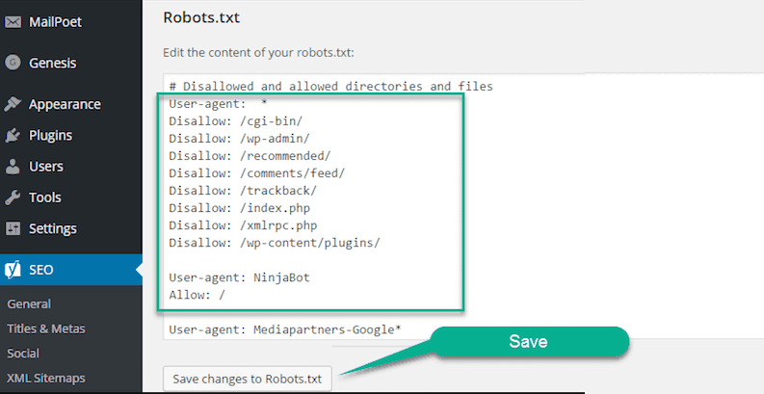Open Titles & Metas submenu
The image size is (764, 394).
click(x=46, y=328)
